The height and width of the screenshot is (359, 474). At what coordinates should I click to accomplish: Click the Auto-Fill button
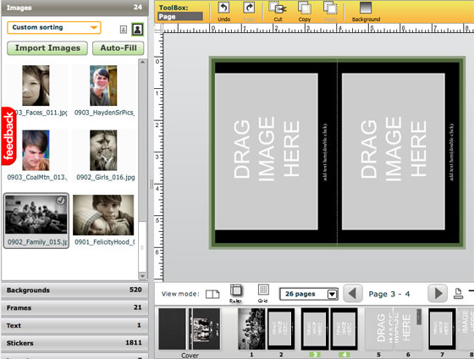pyautogui.click(x=118, y=48)
